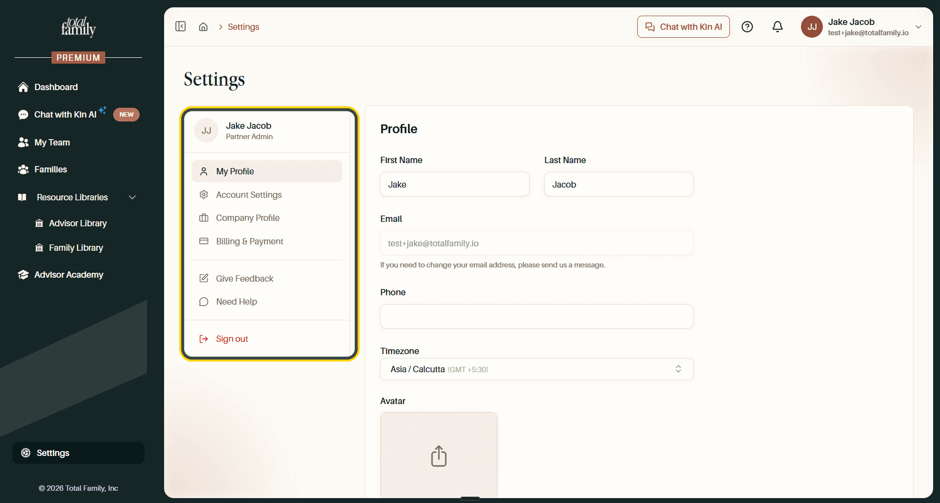Click the Last Name field containing Jacob

pyautogui.click(x=619, y=185)
